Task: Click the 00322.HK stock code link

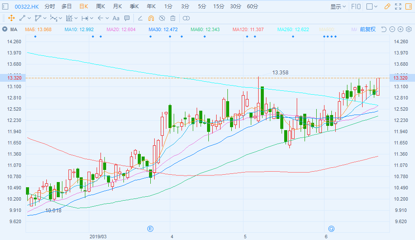Action: coord(27,6)
